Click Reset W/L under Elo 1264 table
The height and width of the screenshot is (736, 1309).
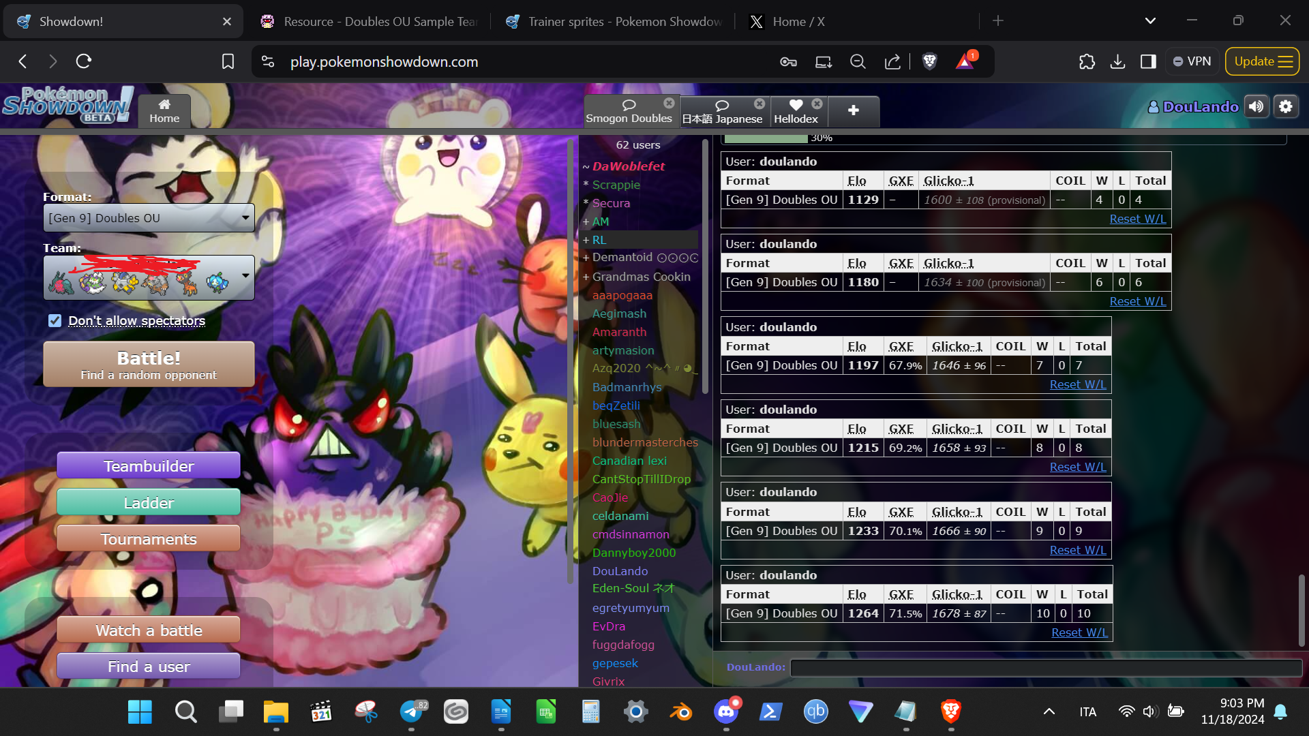tap(1079, 632)
